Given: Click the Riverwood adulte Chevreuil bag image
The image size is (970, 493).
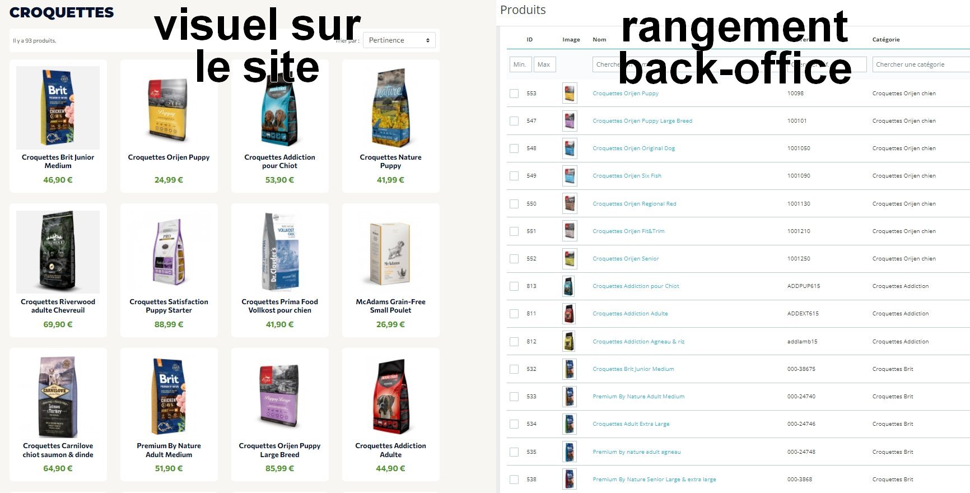Looking at the screenshot, I should pos(58,252).
